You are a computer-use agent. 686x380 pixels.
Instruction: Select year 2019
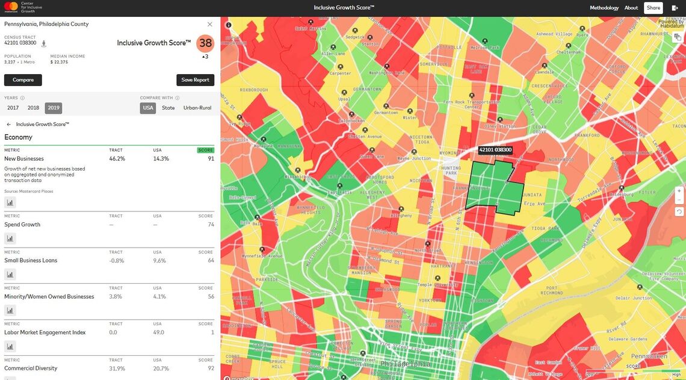point(54,108)
